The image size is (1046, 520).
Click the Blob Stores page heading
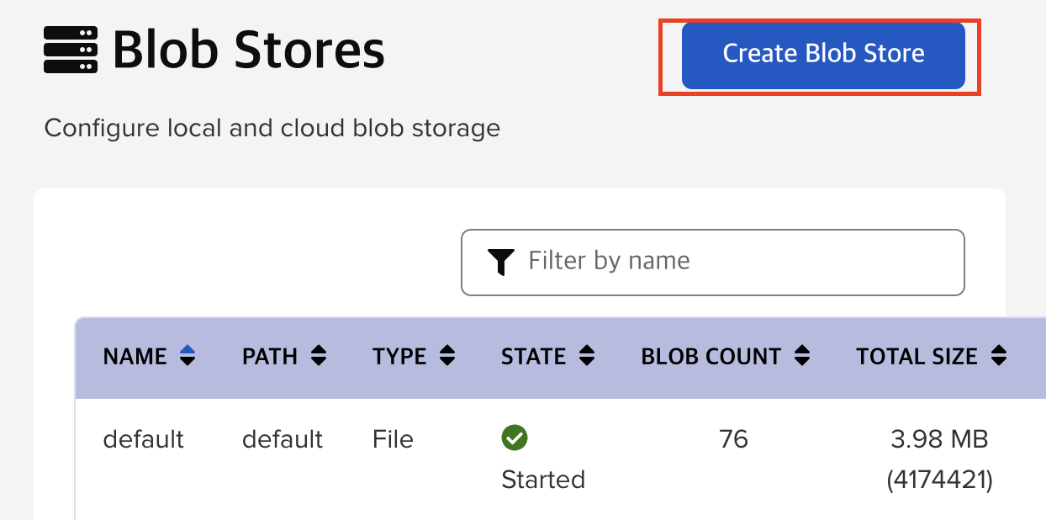coord(249,50)
